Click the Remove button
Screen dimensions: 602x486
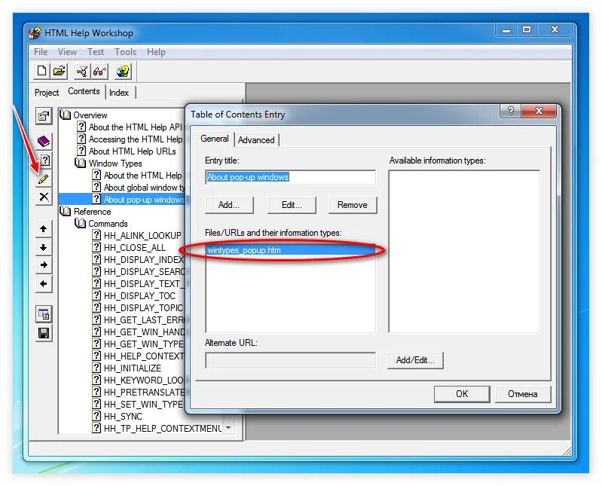(353, 205)
